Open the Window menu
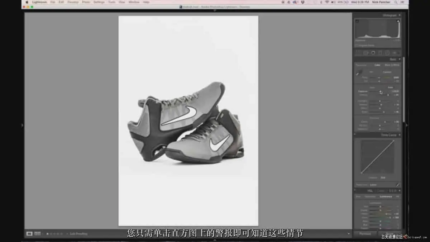This screenshot has height=242, width=430. click(x=134, y=2)
